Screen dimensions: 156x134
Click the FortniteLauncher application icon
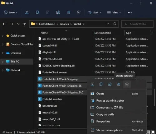(40, 99)
